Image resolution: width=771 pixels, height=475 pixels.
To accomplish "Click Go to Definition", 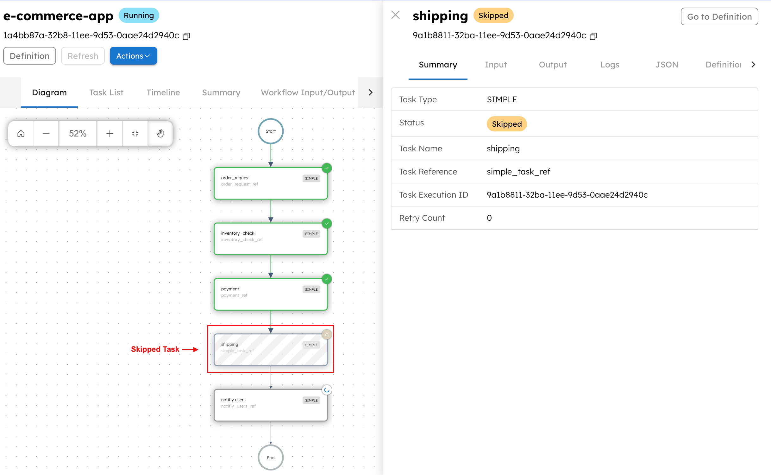I will point(719,16).
